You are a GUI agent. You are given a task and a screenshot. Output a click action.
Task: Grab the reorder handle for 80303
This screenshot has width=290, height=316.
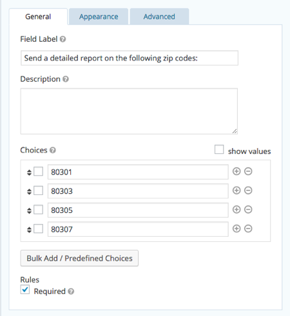tap(29, 191)
